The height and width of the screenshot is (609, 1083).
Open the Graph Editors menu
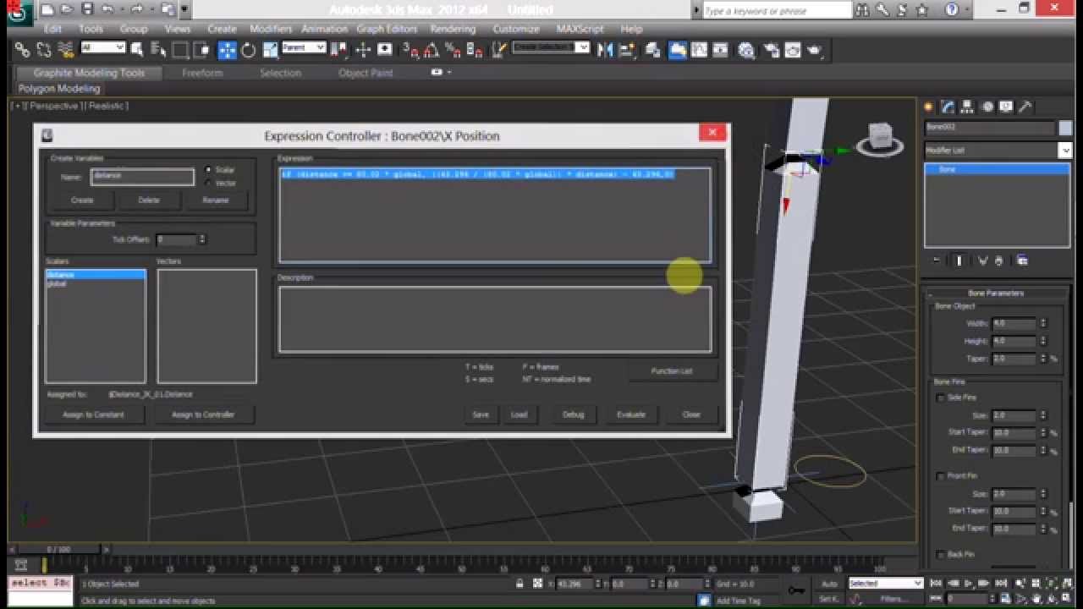(x=388, y=29)
